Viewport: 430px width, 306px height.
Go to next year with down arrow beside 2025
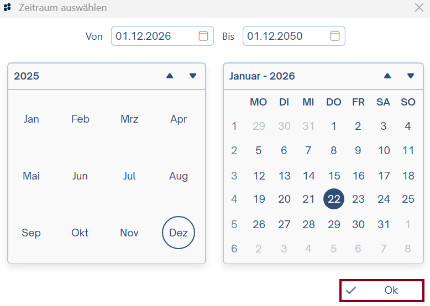[193, 76]
